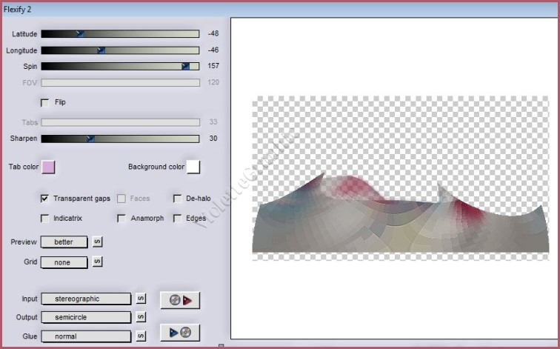Image resolution: width=560 pixels, height=349 pixels.
Task: Toggle the Edges checkbox
Action: coord(178,219)
